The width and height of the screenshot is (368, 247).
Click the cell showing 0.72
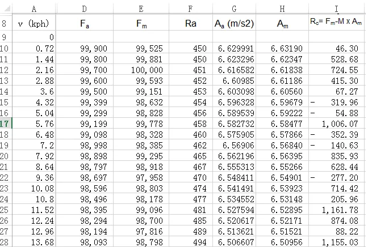(34, 48)
